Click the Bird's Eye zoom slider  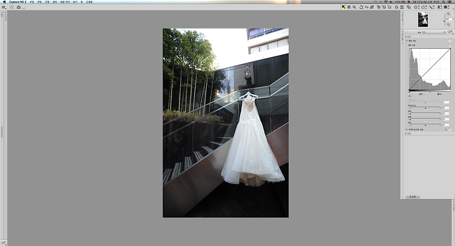[x=445, y=20]
